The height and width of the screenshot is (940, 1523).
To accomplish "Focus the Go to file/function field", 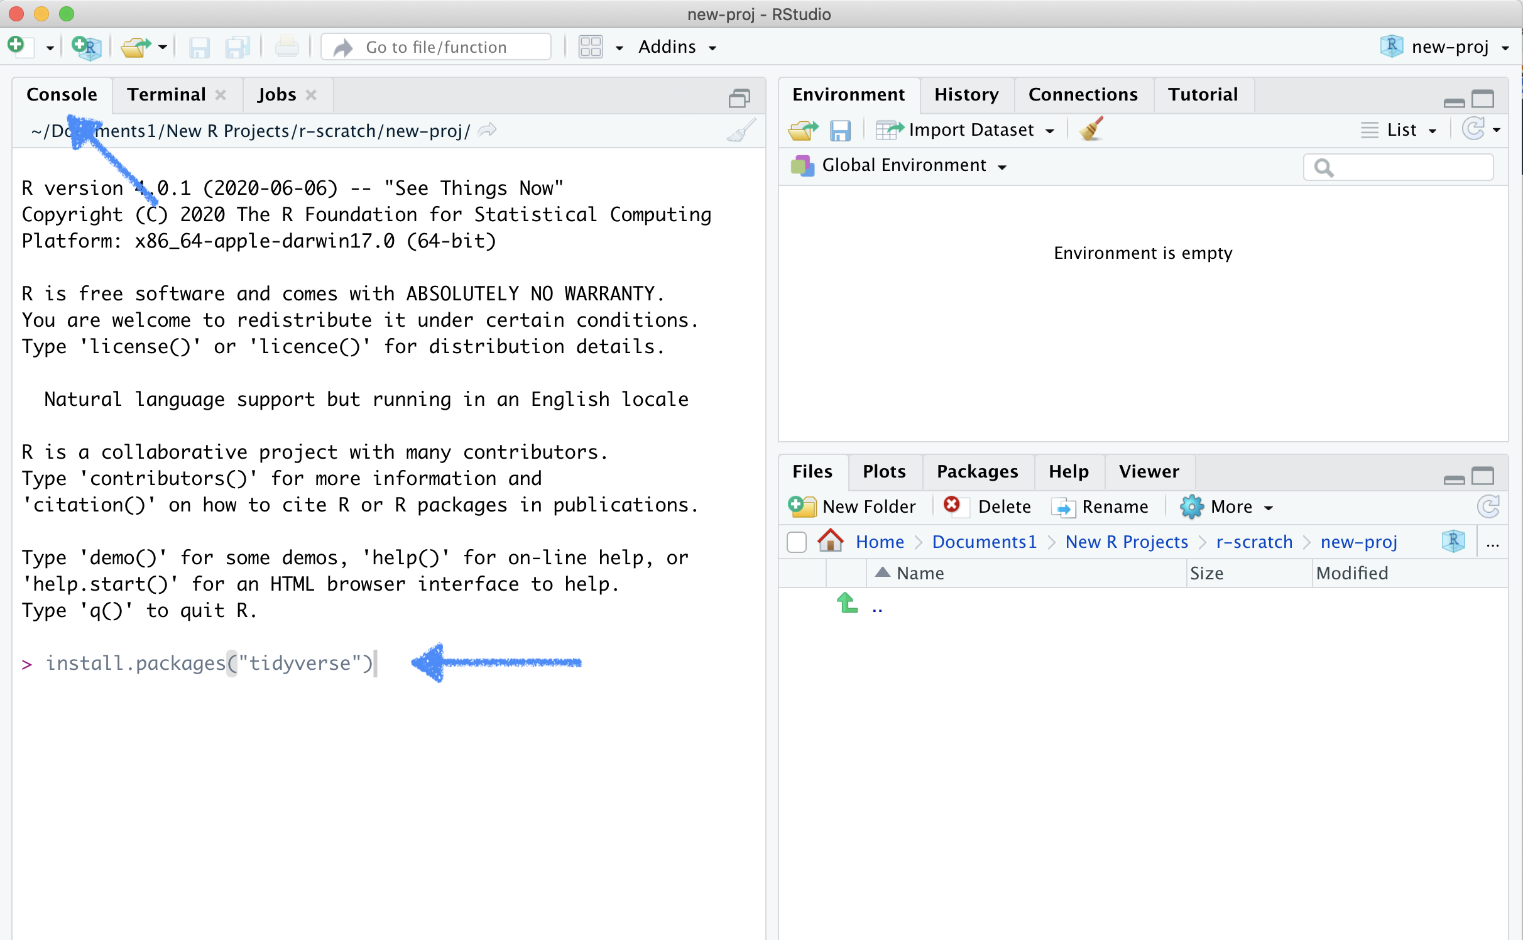I will [436, 47].
